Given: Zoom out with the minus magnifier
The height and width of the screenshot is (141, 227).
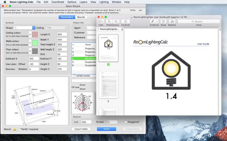Looking at the screenshot, I should click(x=109, y=21).
